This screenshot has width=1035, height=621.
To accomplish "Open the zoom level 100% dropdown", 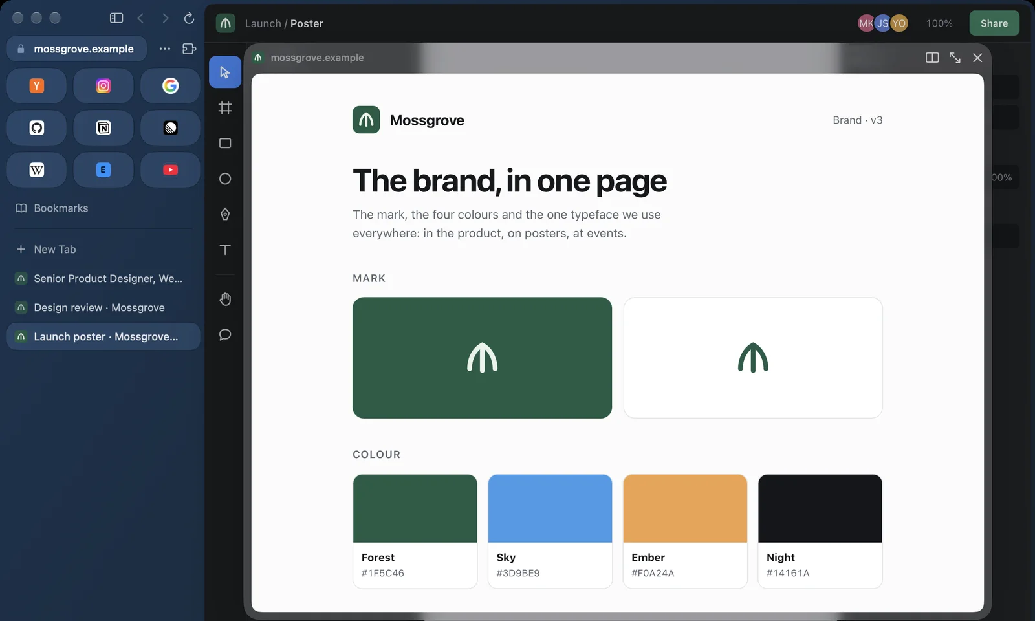I will 939,23.
